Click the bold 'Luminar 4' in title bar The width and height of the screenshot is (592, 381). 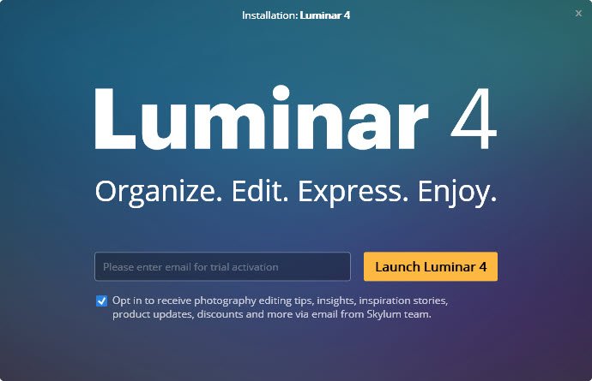(325, 15)
